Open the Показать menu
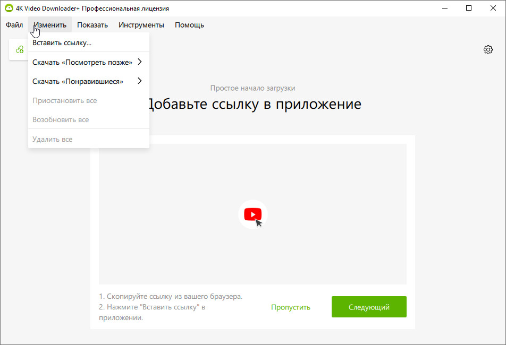The height and width of the screenshot is (345, 506). [x=92, y=25]
